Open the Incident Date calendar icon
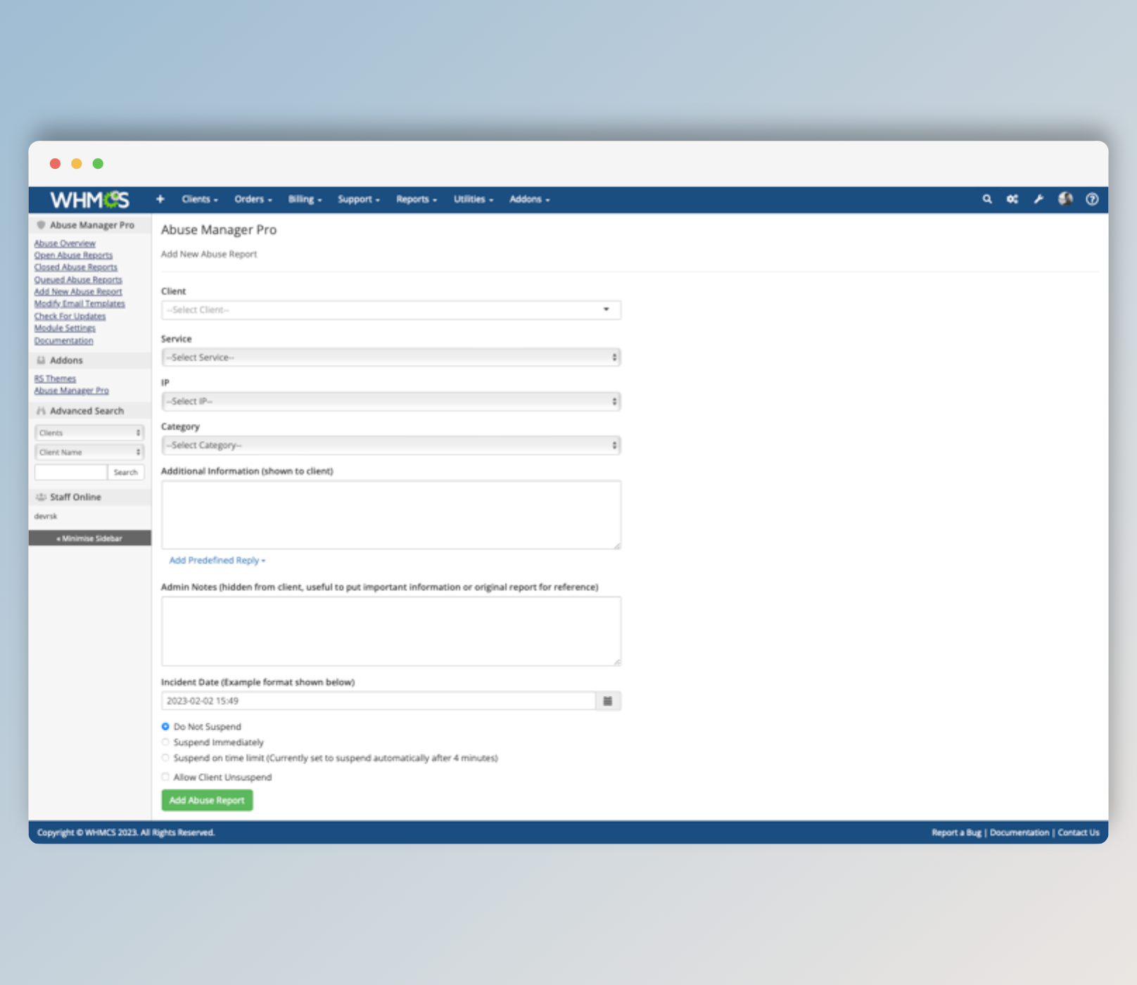Screen dimensions: 1137x985 608,701
